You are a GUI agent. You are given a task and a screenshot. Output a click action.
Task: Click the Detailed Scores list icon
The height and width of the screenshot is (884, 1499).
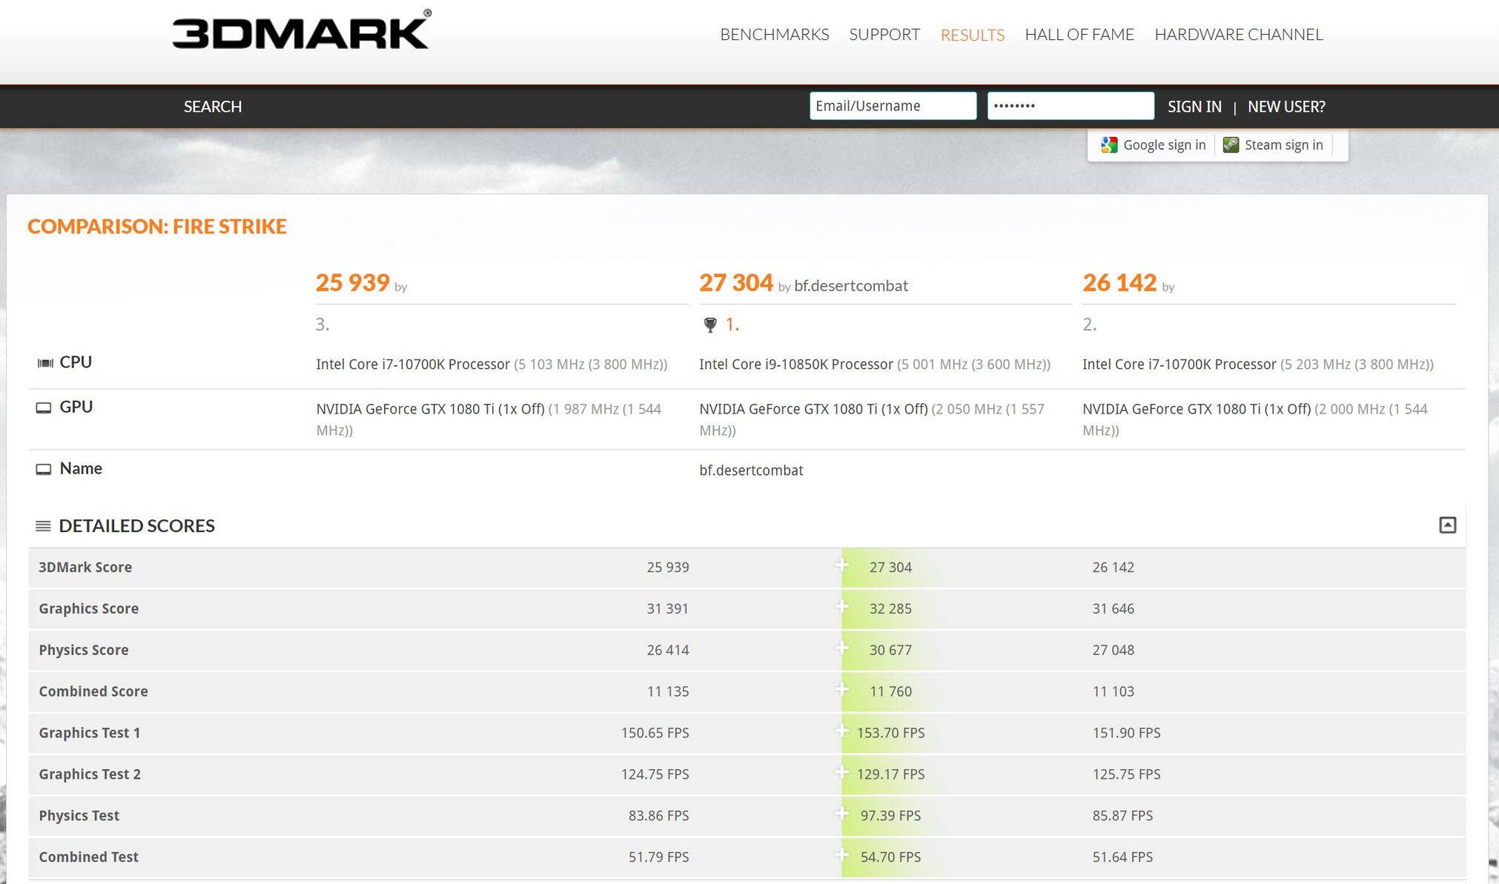pos(43,526)
